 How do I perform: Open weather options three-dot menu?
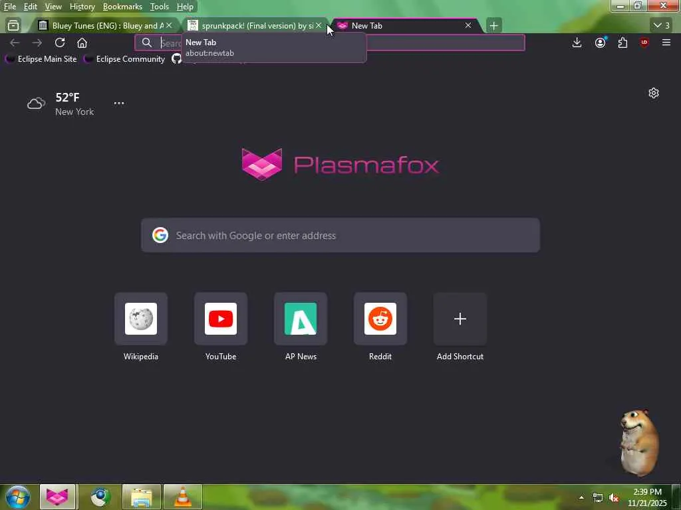(x=119, y=103)
